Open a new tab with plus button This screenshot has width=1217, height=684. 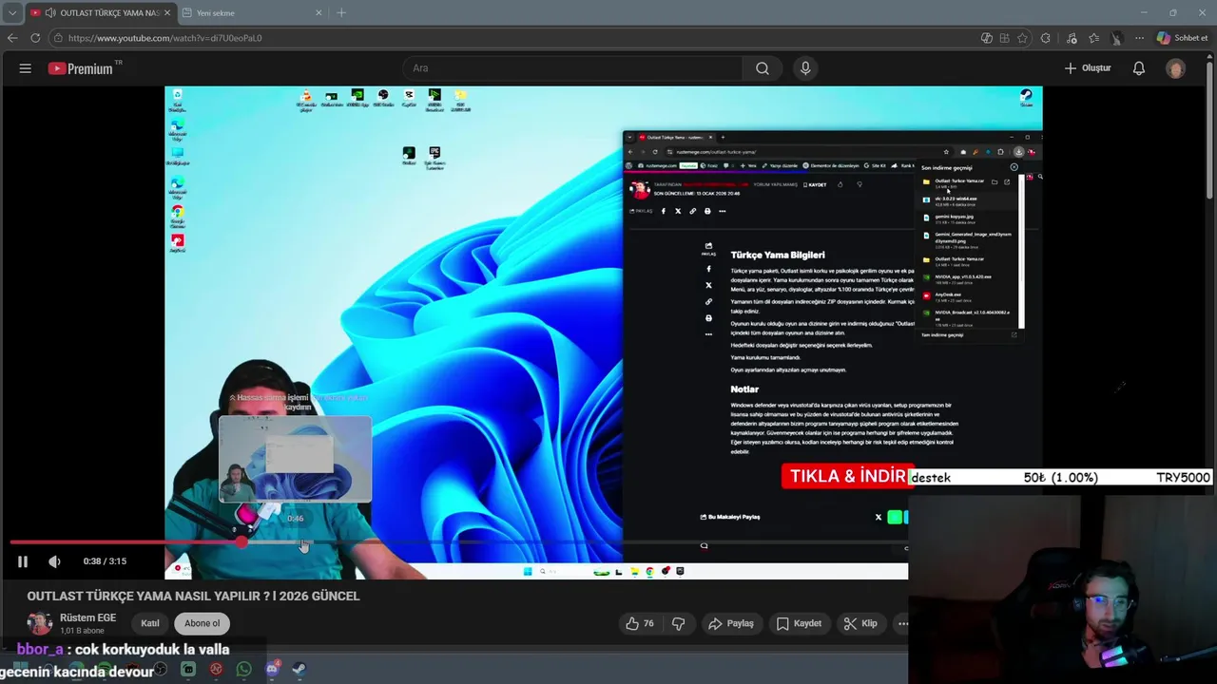[x=341, y=12]
